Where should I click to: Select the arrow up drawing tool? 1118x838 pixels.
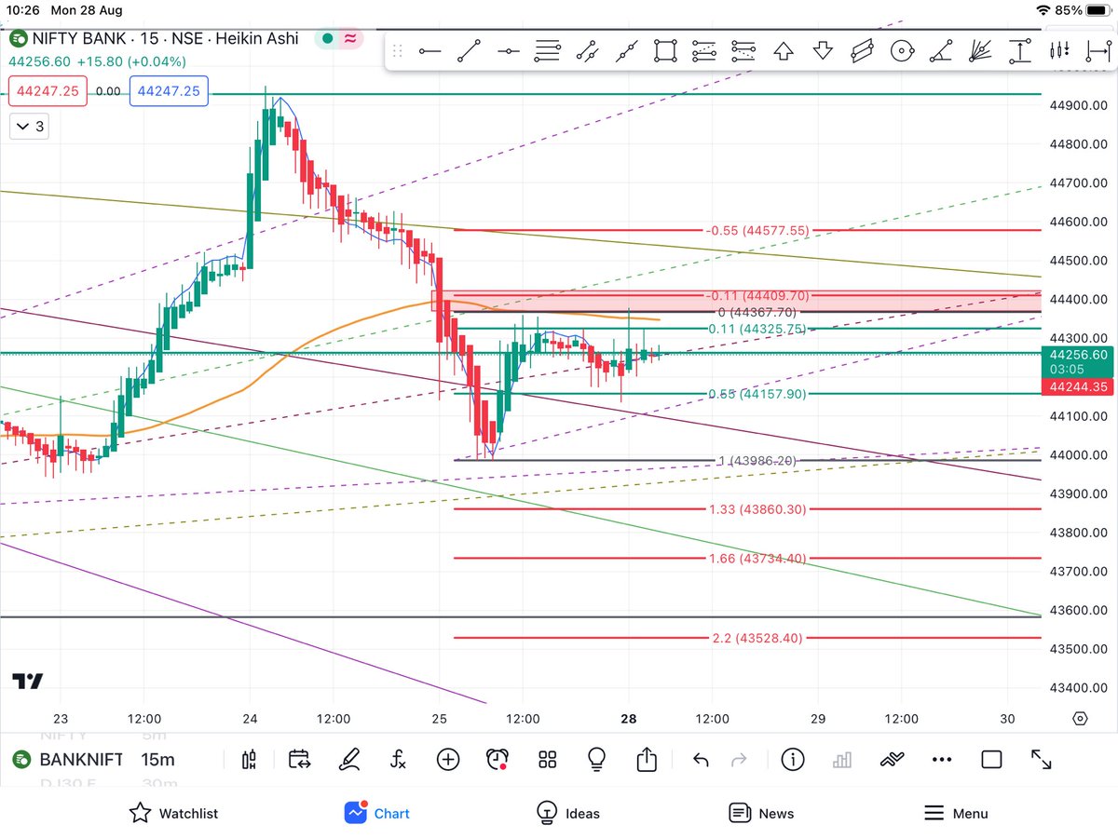[783, 51]
